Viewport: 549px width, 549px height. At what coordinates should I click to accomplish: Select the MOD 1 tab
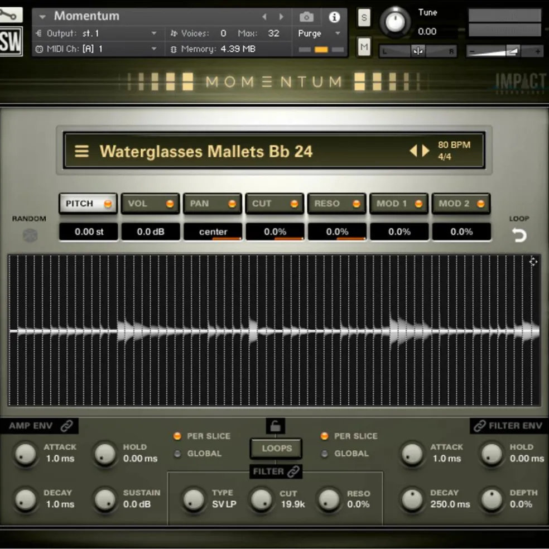click(399, 204)
